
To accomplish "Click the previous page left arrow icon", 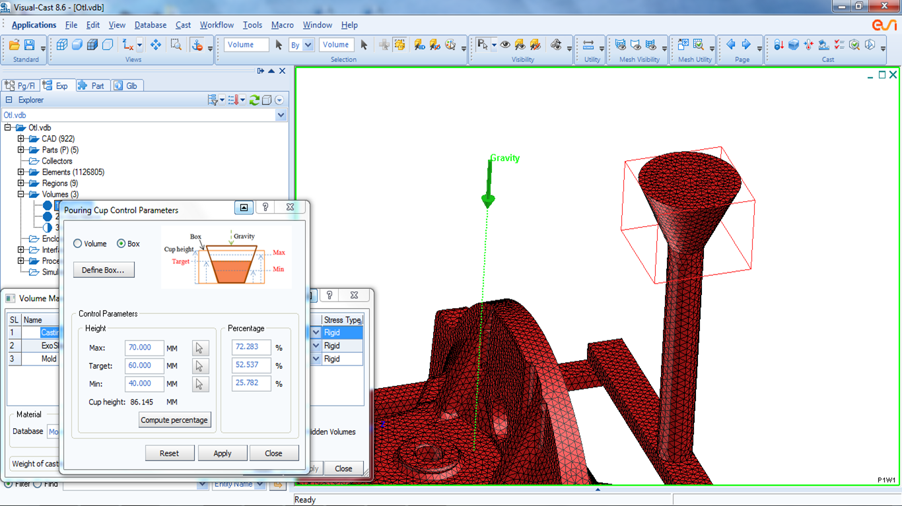I will pyautogui.click(x=731, y=45).
